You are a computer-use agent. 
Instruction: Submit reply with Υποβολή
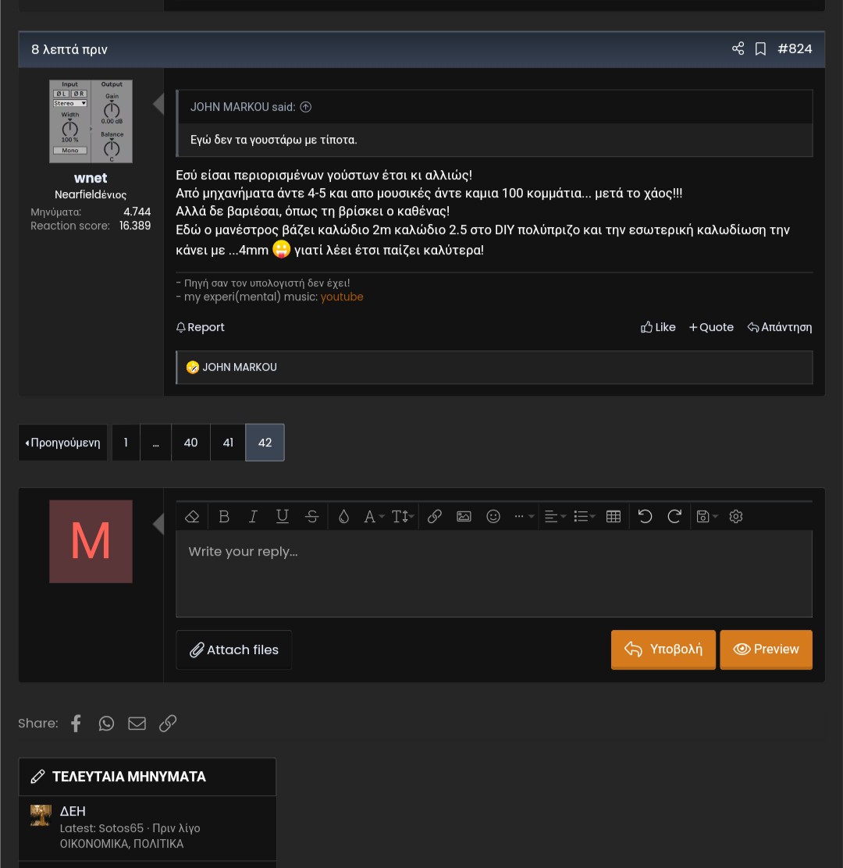663,649
